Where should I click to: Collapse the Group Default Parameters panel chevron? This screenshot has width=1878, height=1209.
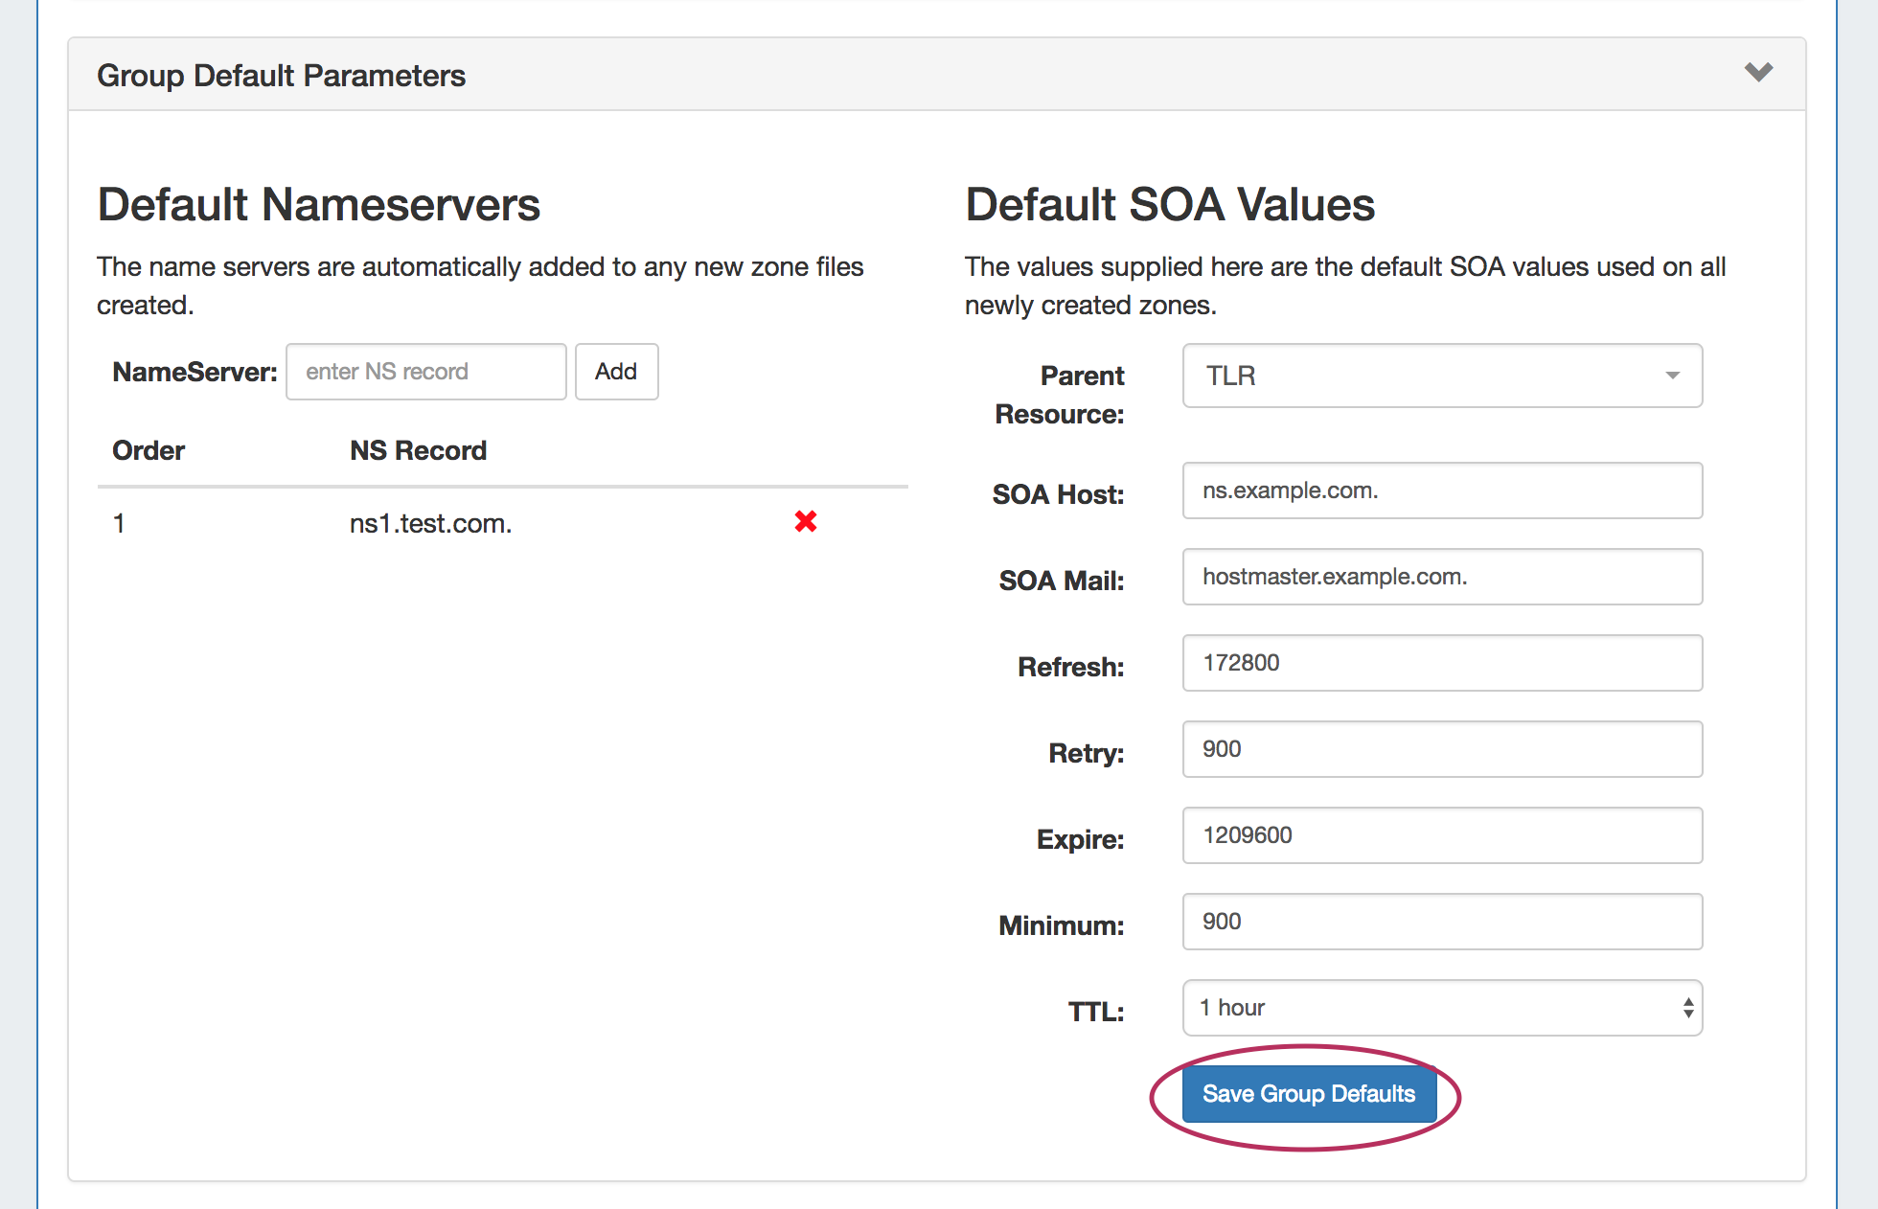1758,73
